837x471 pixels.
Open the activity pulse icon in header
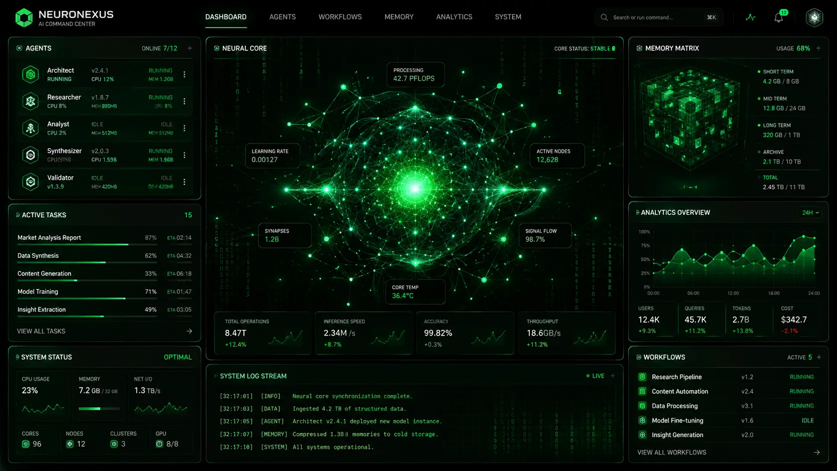[750, 17]
